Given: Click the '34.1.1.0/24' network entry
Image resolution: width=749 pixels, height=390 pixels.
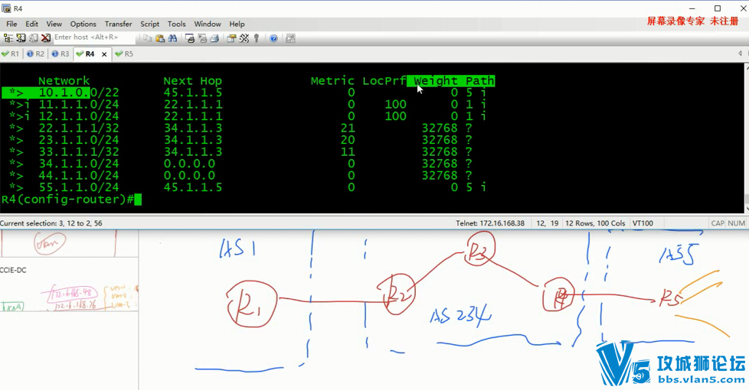Looking at the screenshot, I should [x=79, y=164].
